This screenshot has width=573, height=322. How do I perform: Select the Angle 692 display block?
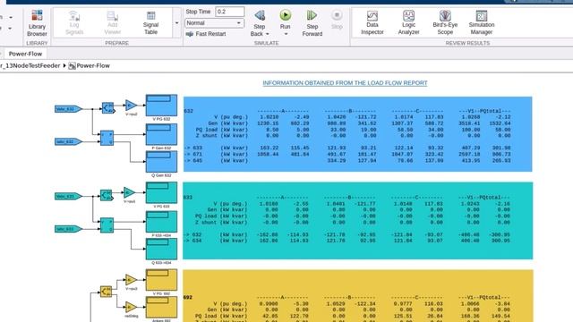tap(161, 307)
